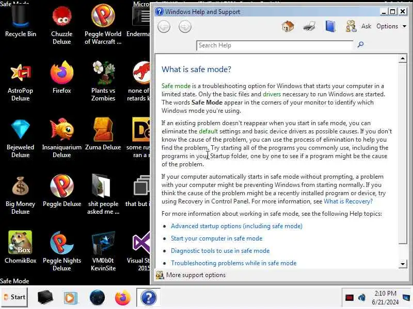
Task: Open Firefox from the taskbar
Action: click(x=122, y=298)
